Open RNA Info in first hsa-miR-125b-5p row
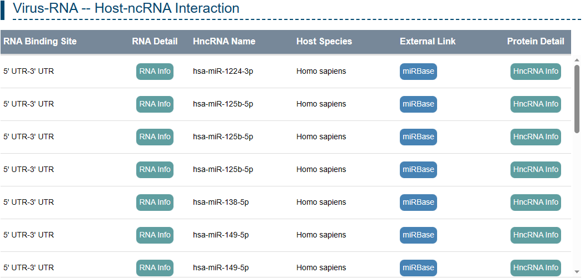The image size is (585, 278). (155, 104)
